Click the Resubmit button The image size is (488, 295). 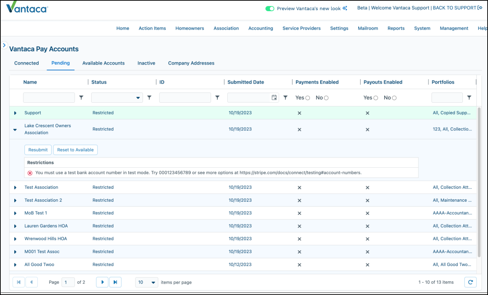point(38,150)
